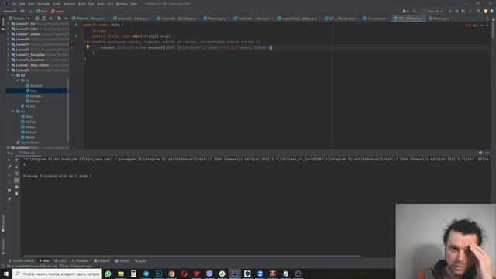The height and width of the screenshot is (279, 496).
Task: Collapse the src folder under DZ
Action: pos(18,81)
